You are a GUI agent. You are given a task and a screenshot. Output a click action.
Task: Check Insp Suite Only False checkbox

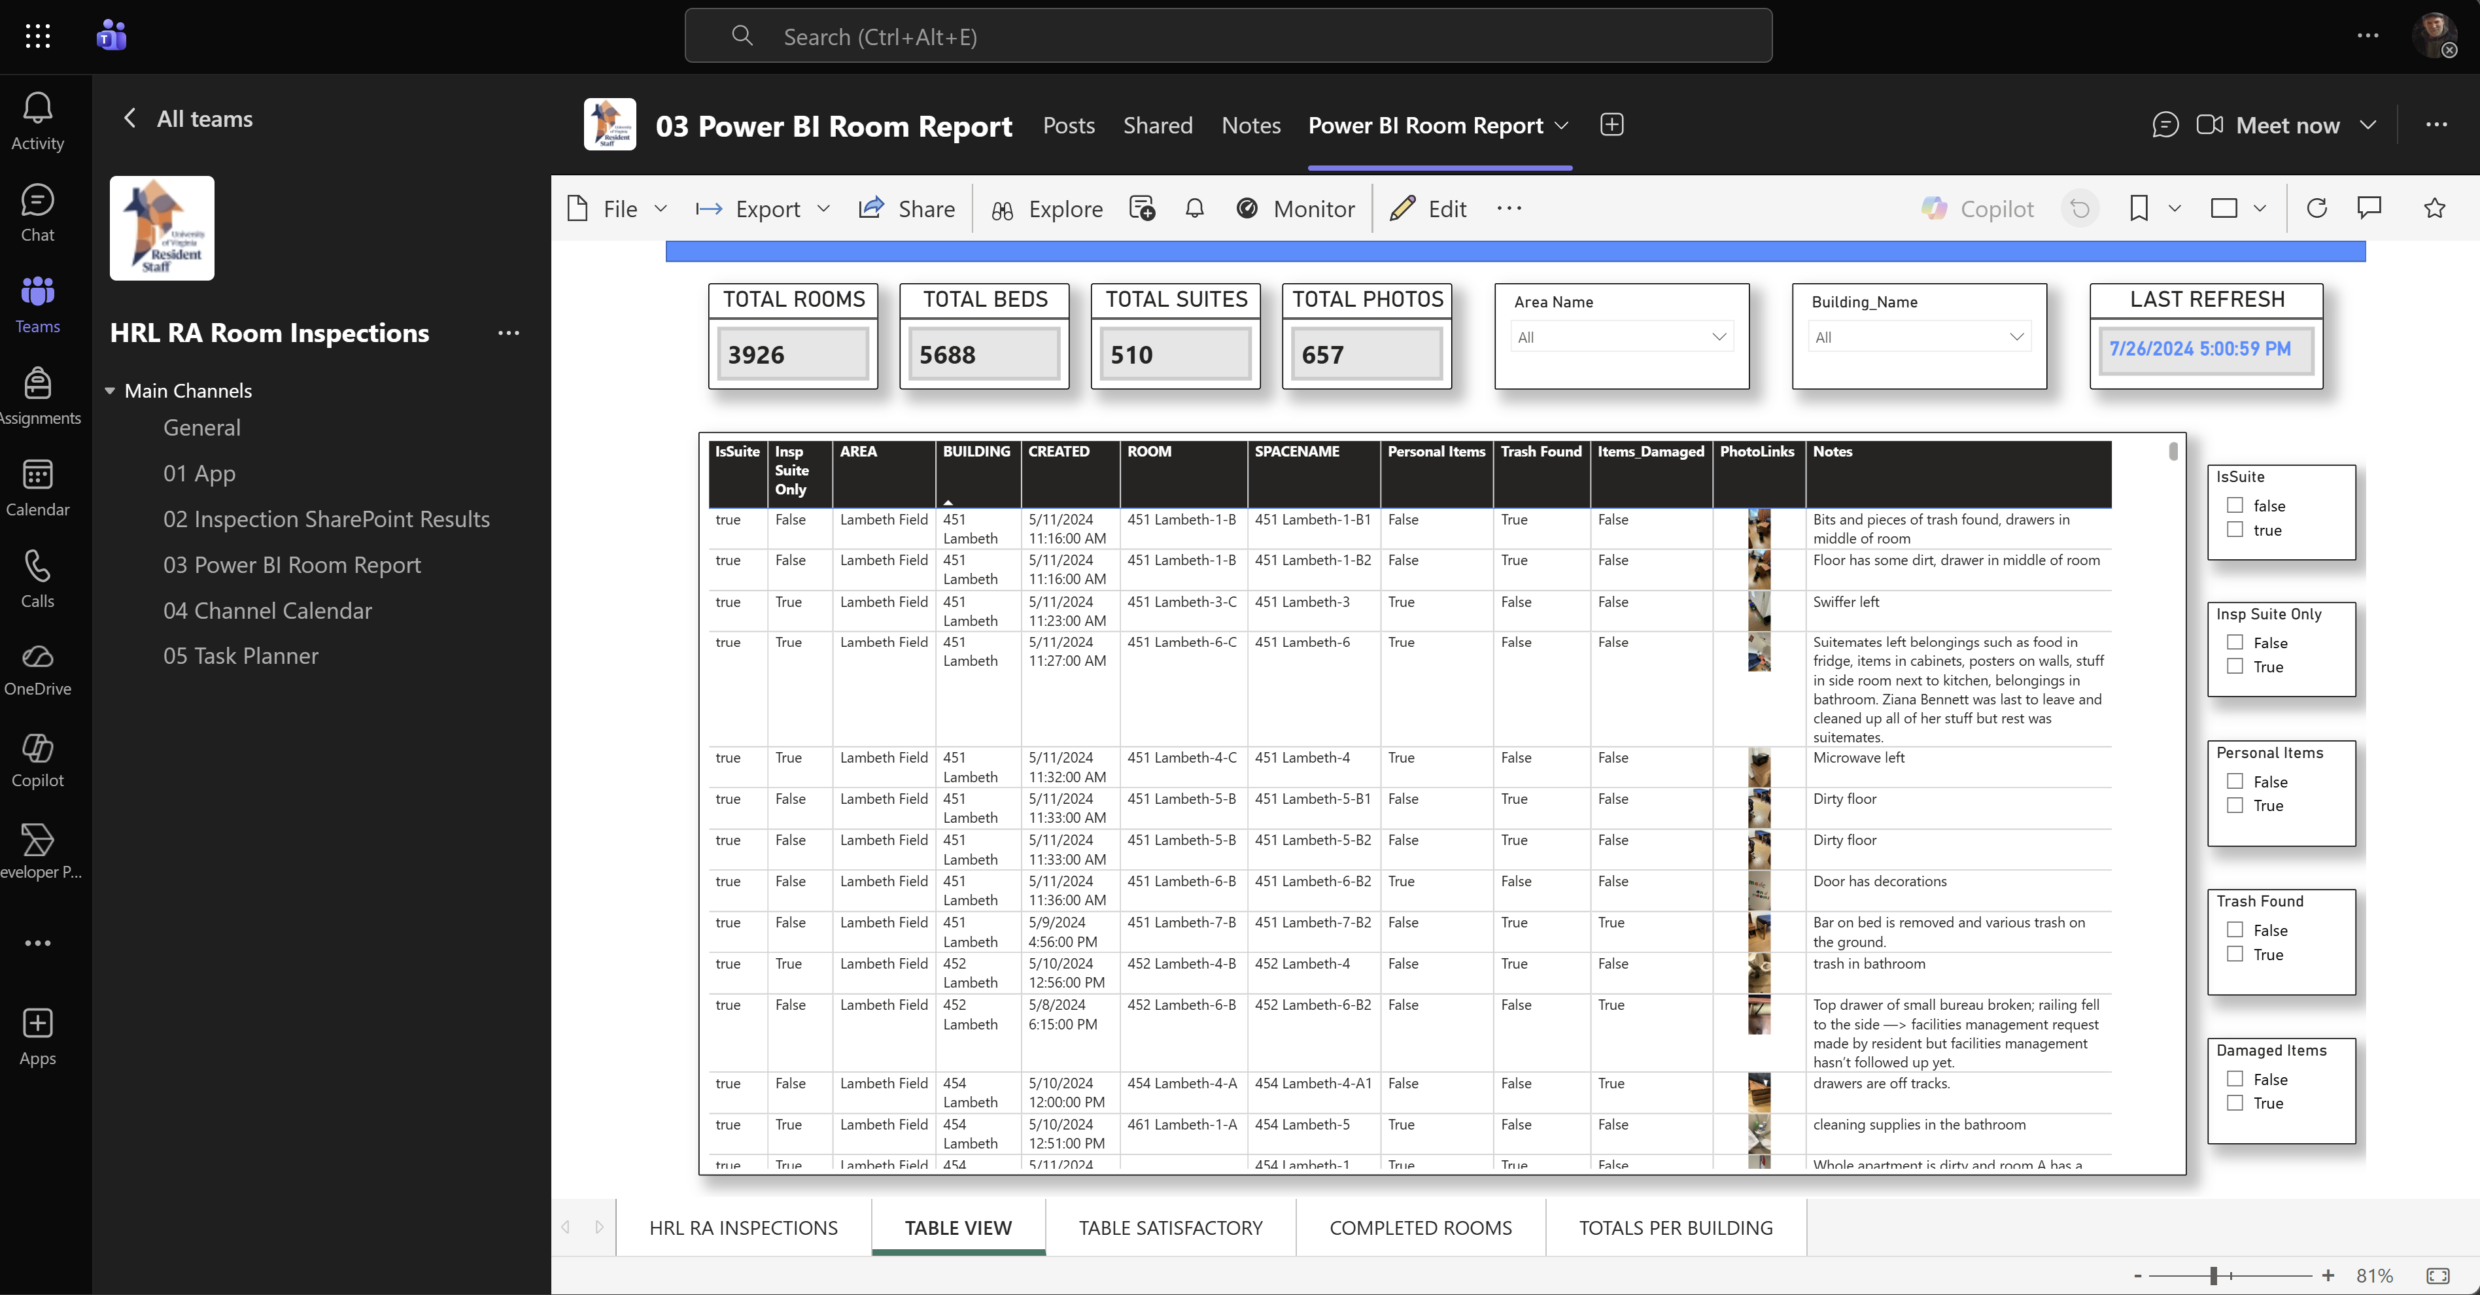[2235, 642]
